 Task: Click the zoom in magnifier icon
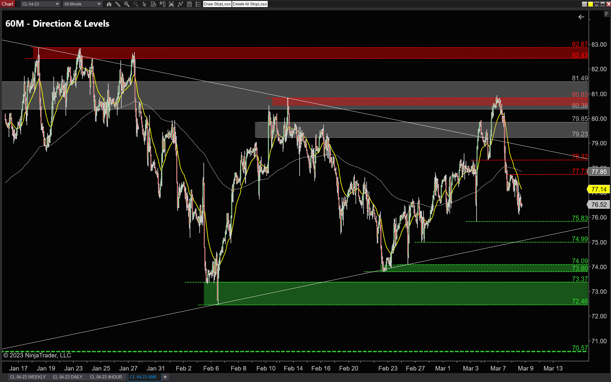(127, 4)
